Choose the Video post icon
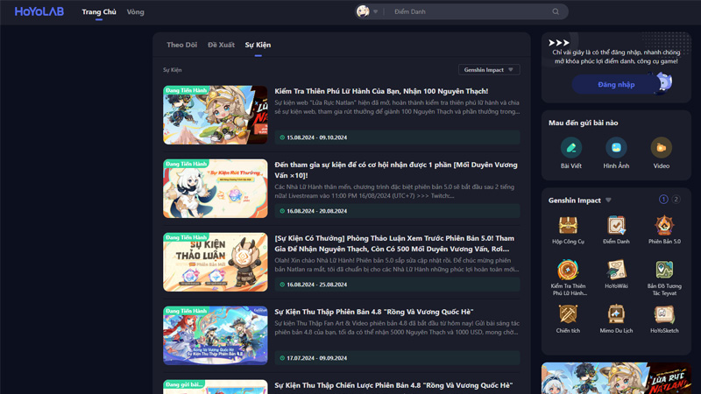The width and height of the screenshot is (701, 394). 662,148
